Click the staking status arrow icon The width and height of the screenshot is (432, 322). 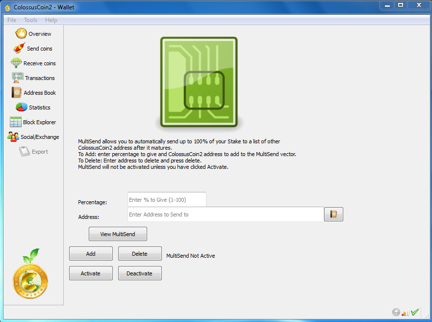396,312
